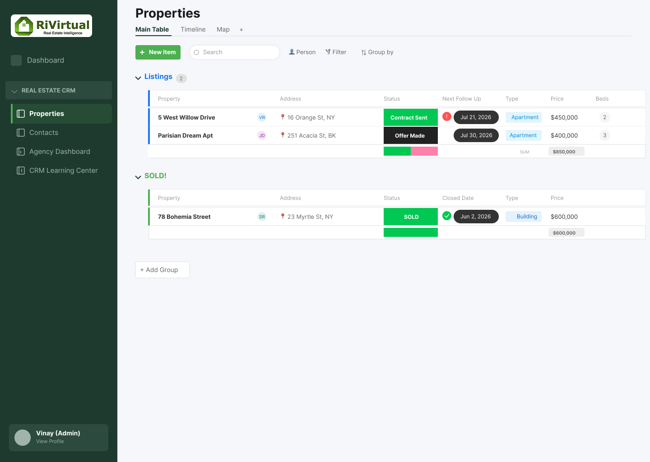Viewport: 650px width, 462px height.
Task: Open the Apartment type for 5 West Willow
Action: pos(524,117)
